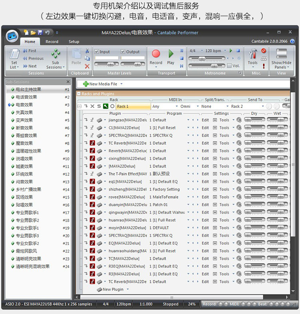Toggle the Input checkbox
Screen dimensions: 300x314
pos(97,52)
